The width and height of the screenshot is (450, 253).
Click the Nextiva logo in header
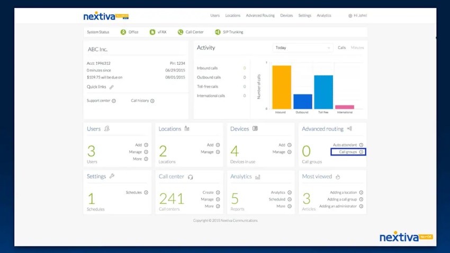(106, 16)
